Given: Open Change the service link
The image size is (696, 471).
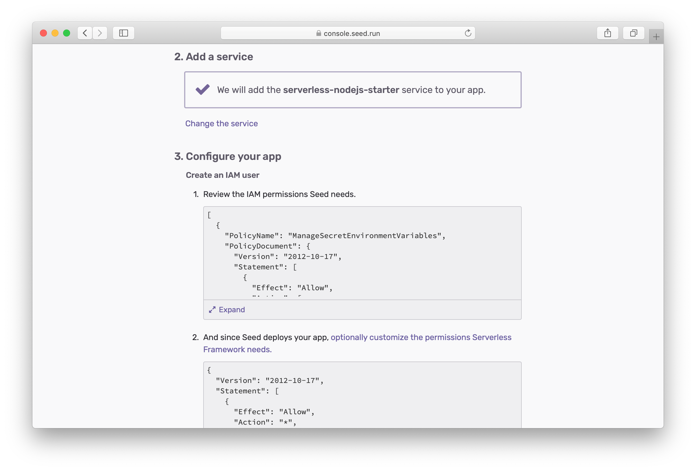Looking at the screenshot, I should 221,123.
